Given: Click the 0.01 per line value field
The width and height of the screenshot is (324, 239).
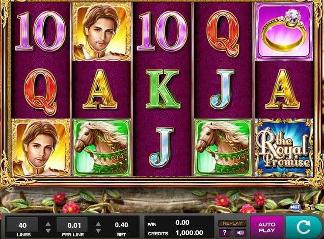Looking at the screenshot, I should tap(72, 225).
